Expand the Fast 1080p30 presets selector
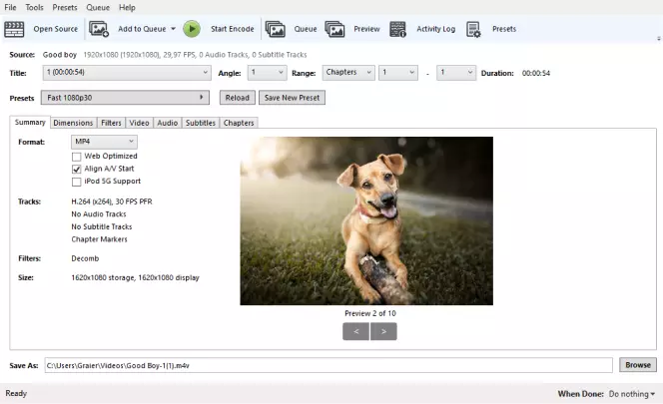Screen dimensions: 663x404 tap(125, 98)
